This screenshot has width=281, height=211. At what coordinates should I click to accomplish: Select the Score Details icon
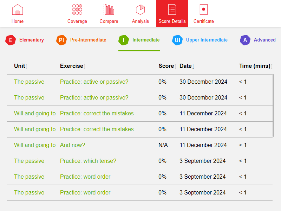(x=172, y=9)
